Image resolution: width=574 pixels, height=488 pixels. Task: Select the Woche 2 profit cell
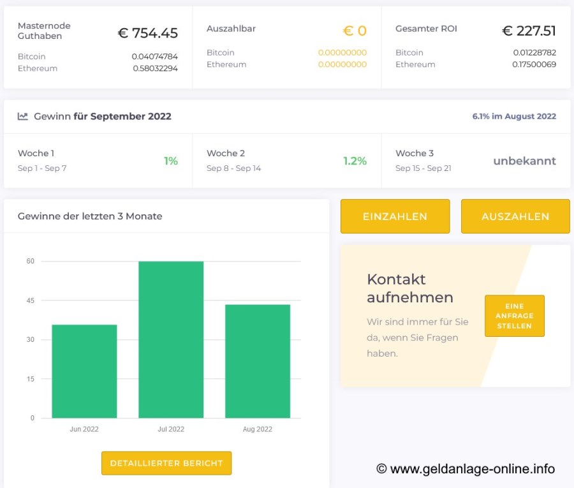click(x=286, y=161)
